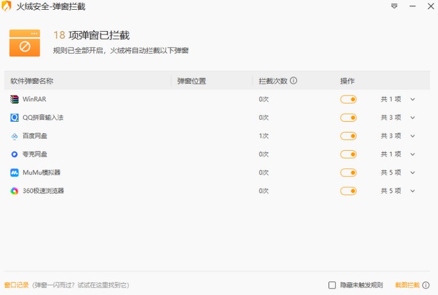Open the title bar dropdown menu icon
The image size is (438, 295).
(394, 7)
